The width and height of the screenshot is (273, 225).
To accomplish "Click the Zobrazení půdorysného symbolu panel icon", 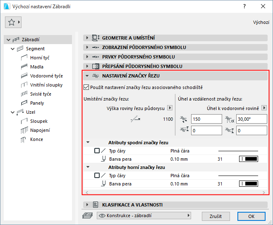I will 96,47.
